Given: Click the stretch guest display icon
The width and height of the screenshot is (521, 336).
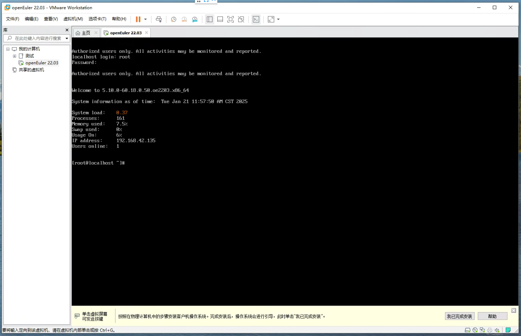Looking at the screenshot, I should click(x=271, y=19).
